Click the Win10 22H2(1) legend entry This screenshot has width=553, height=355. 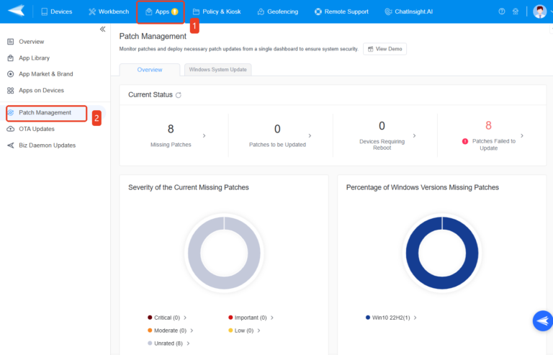[392, 318]
